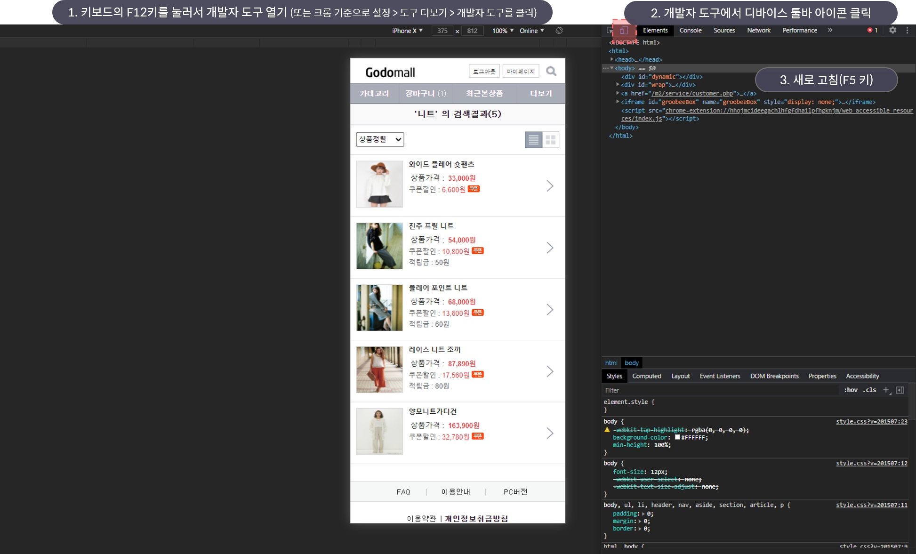Open DevTools settings gear icon
The height and width of the screenshot is (554, 916).
pos(892,30)
